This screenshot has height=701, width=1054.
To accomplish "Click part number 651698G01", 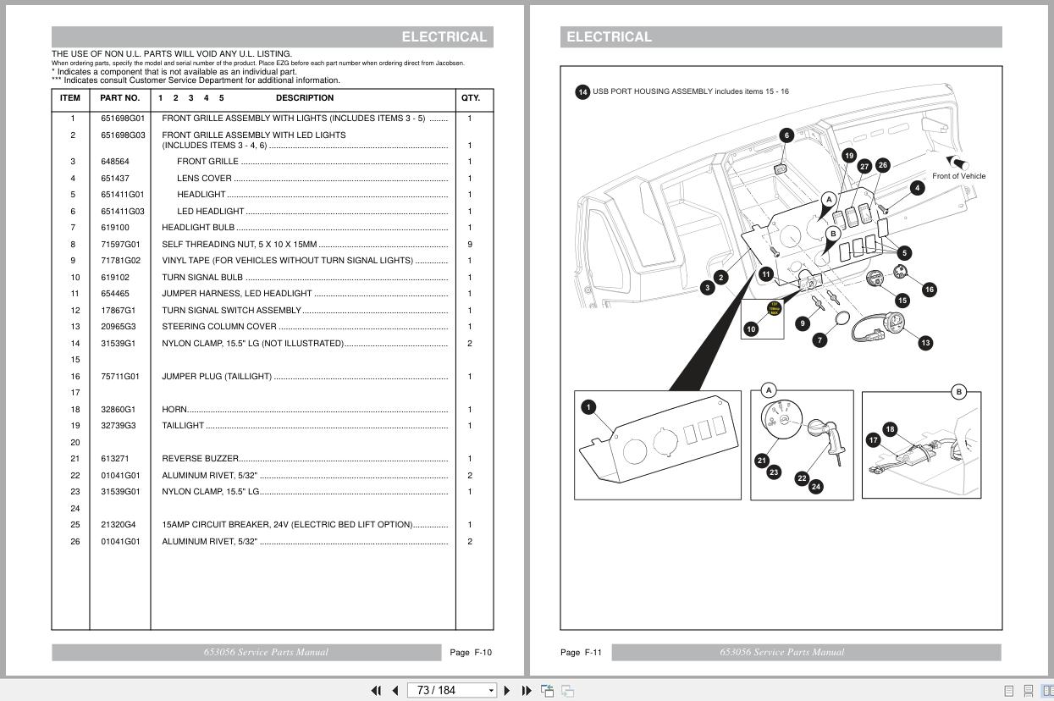I will [x=123, y=119].
